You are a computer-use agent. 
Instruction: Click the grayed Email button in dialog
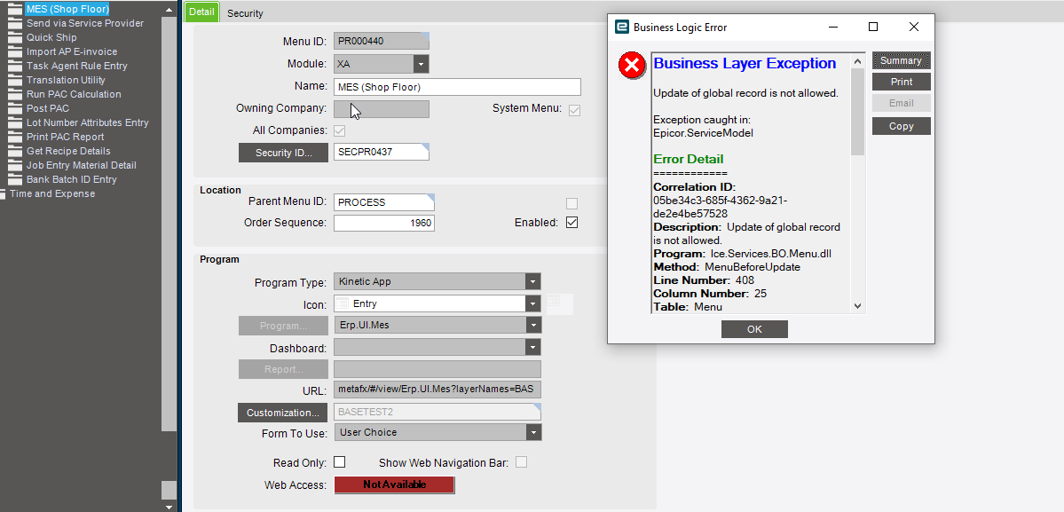tap(901, 103)
